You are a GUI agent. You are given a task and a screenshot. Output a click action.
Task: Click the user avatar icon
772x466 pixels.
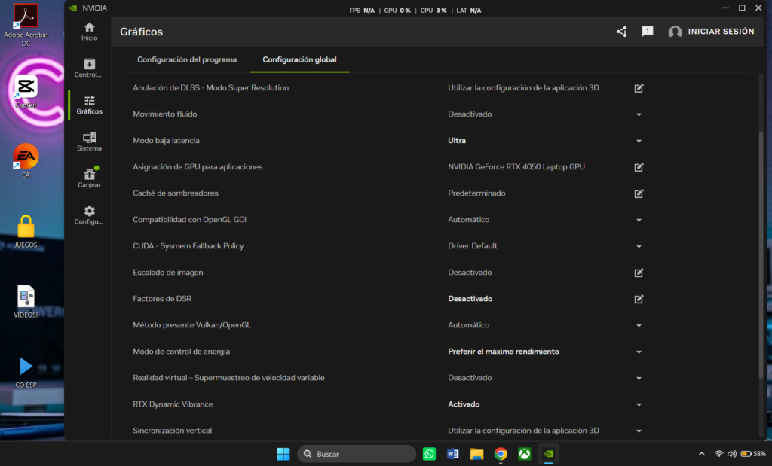pos(675,32)
